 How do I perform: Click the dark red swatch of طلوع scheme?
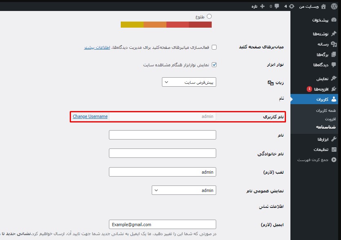coord(200,24)
